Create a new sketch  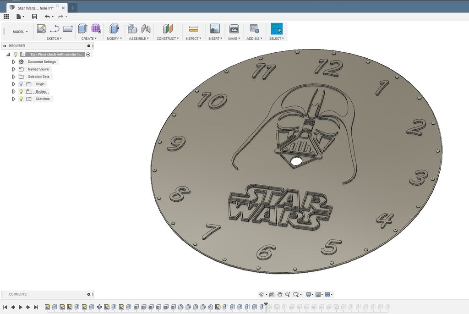click(41, 29)
